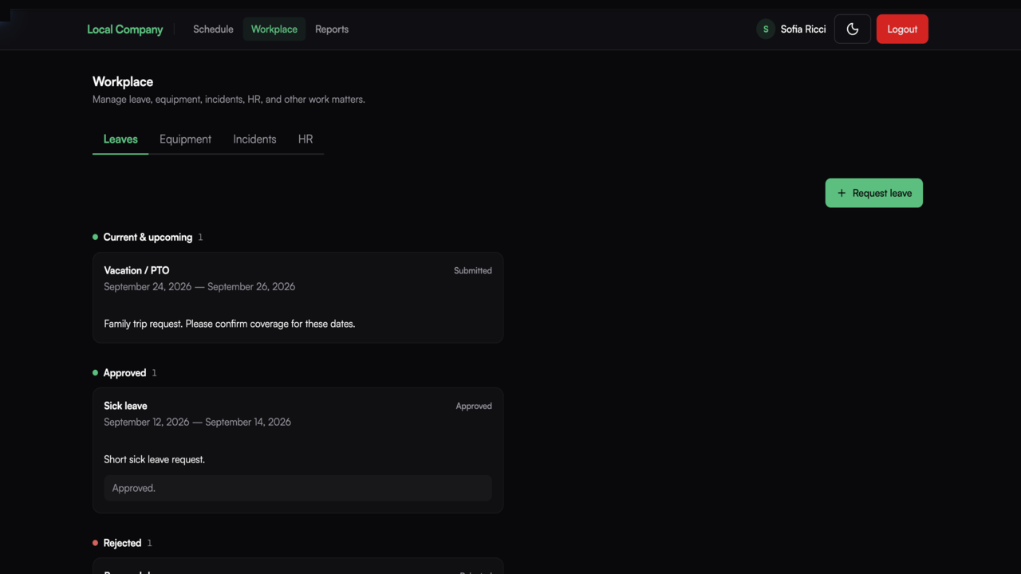Open the HR tab

point(306,139)
